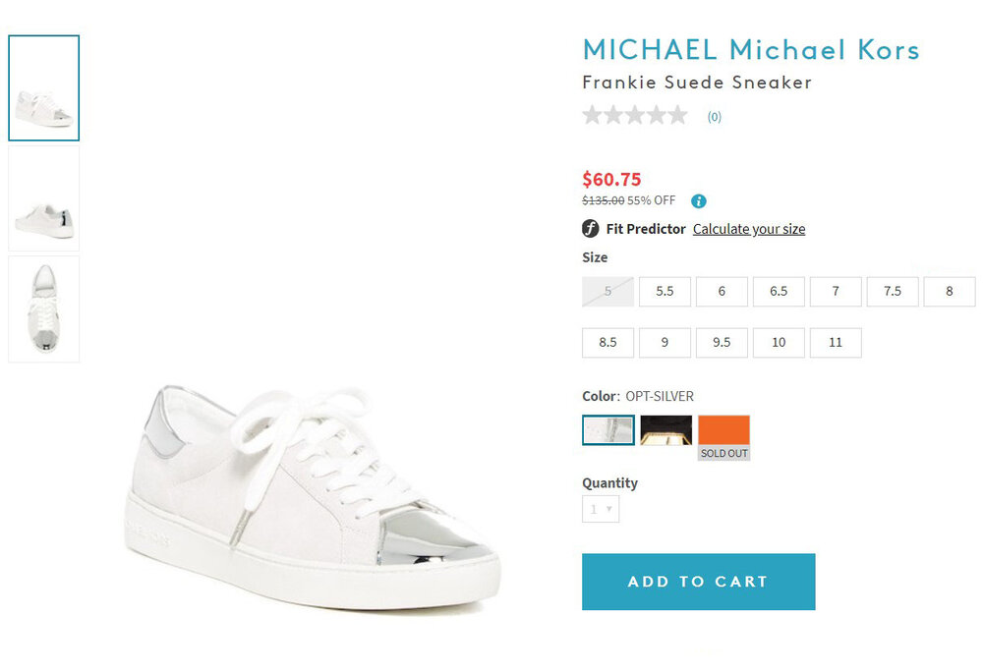Screen dimensions: 983x672
Task: Click the star rating icons
Action: (x=635, y=116)
